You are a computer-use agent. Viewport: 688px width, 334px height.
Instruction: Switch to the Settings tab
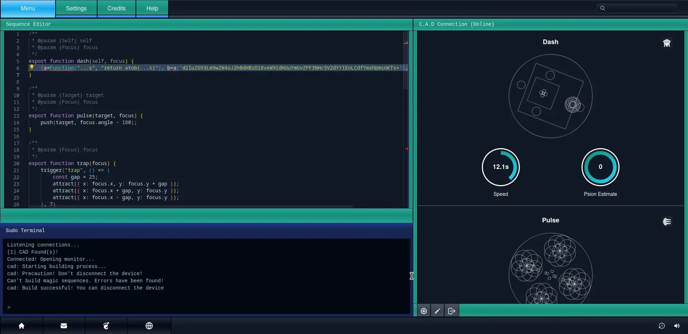[x=76, y=9]
